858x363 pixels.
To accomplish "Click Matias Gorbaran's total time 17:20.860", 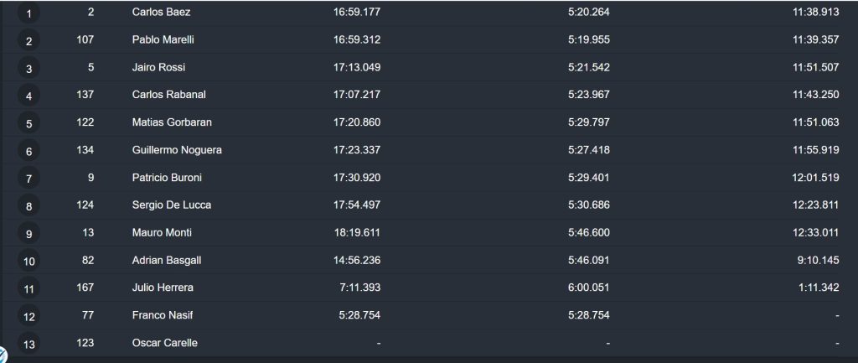I will tap(357, 122).
